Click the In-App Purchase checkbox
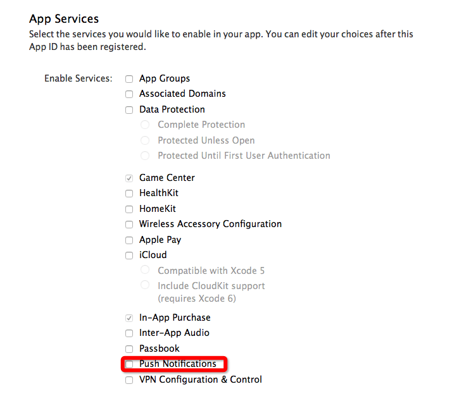Viewport: 452px width, 408px height. click(129, 318)
